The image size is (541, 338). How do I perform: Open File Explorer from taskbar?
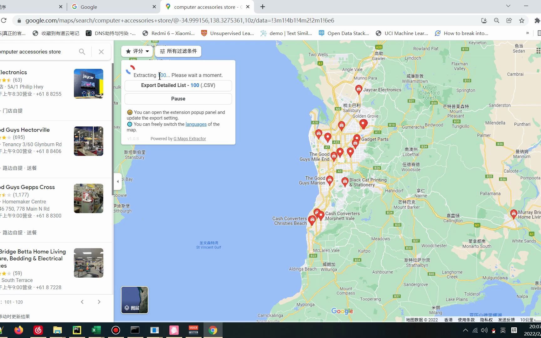[x=58, y=330]
